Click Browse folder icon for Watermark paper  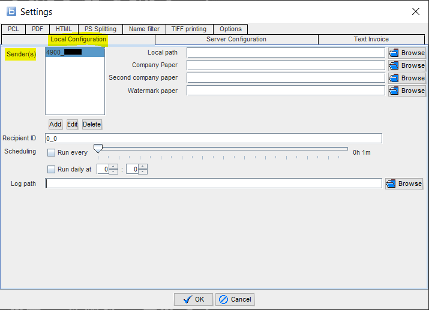click(x=394, y=91)
